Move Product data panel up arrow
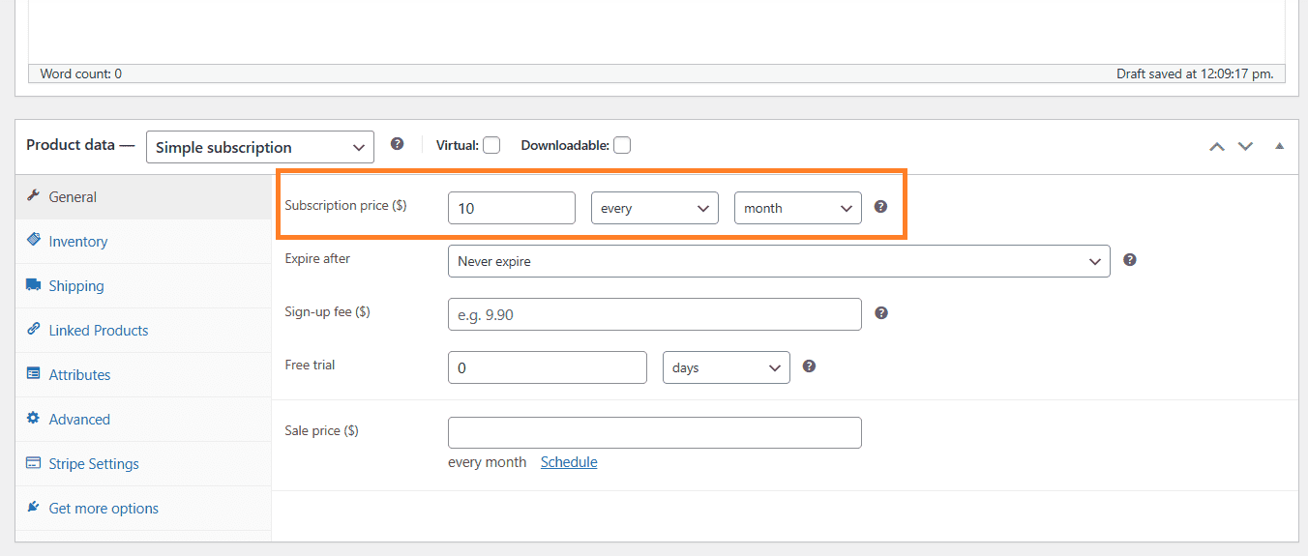Image resolution: width=1308 pixels, height=556 pixels. tap(1217, 146)
